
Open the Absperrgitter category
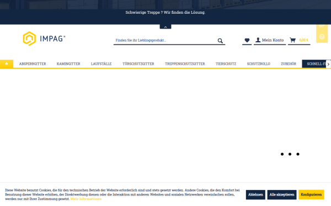pyautogui.click(x=33, y=64)
